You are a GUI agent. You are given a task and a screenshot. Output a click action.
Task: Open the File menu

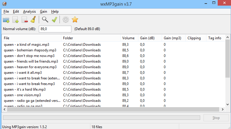tap(6, 12)
